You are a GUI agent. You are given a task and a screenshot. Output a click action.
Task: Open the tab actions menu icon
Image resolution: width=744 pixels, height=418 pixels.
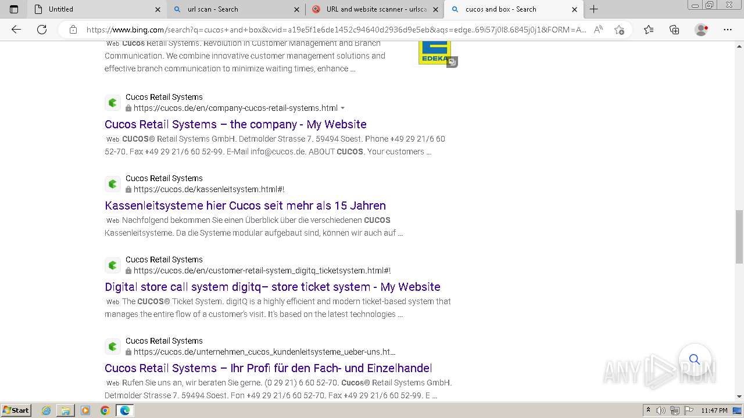point(14,9)
